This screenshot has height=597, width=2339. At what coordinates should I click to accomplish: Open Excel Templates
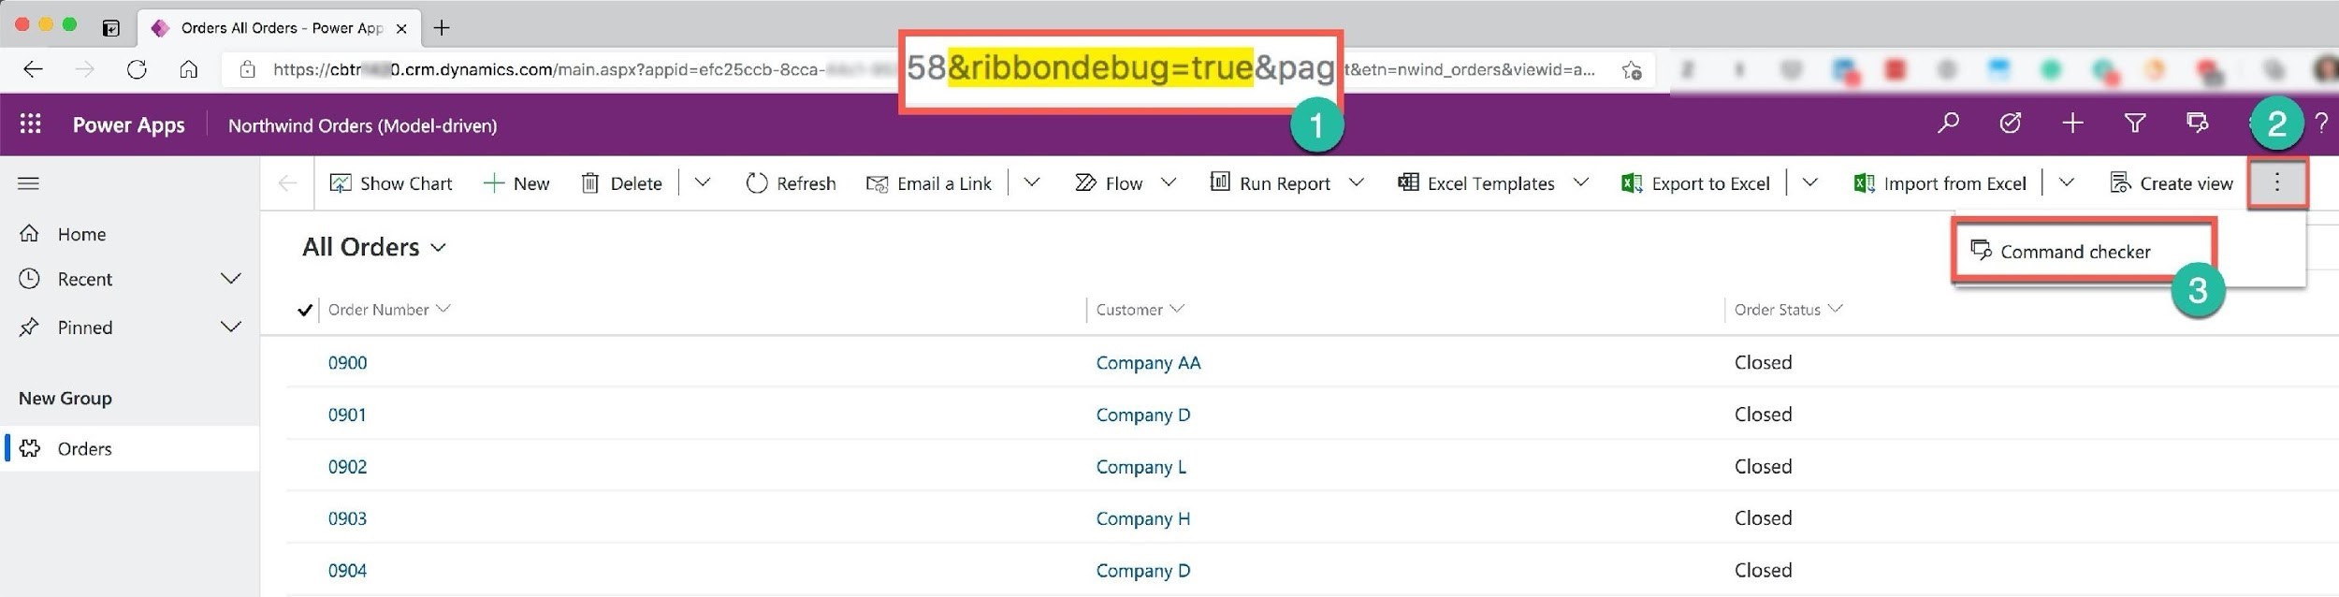coord(1475,183)
